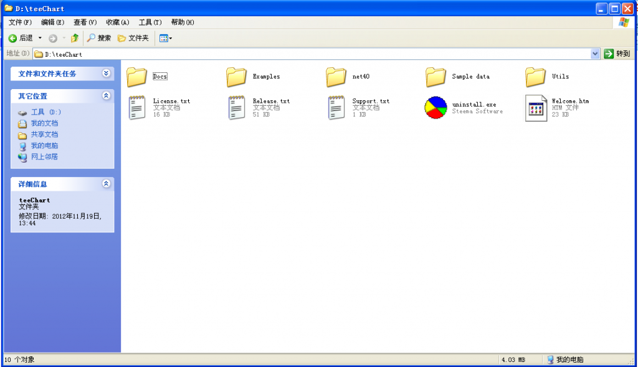Expand the 文件和文件夹任务 panel

pos(106,74)
